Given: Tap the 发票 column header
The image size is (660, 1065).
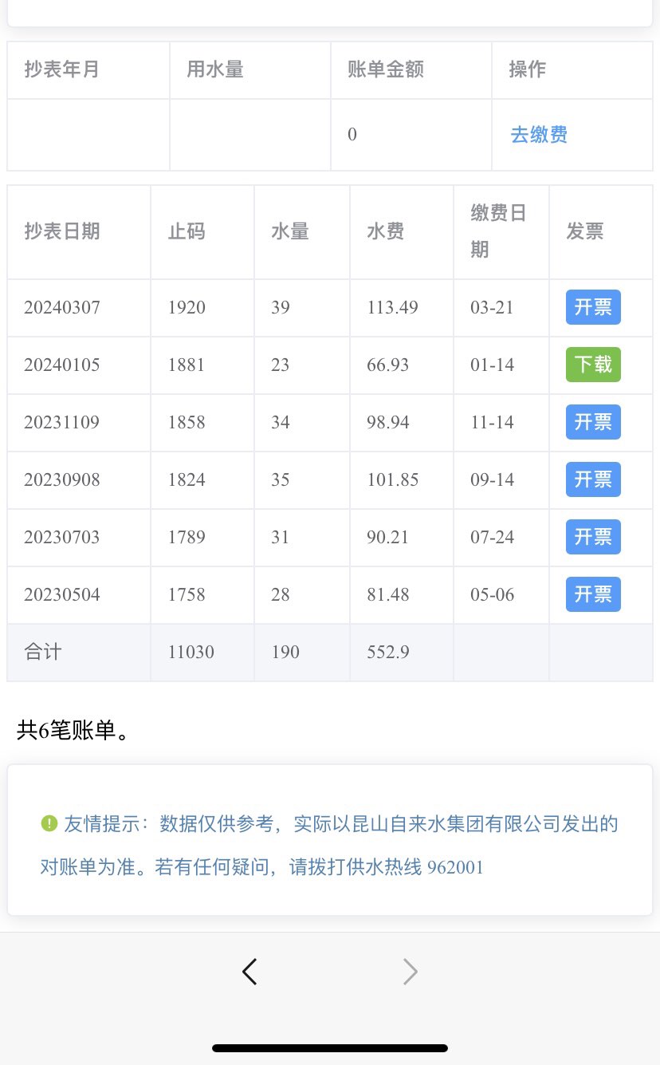Looking at the screenshot, I should pos(585,232).
